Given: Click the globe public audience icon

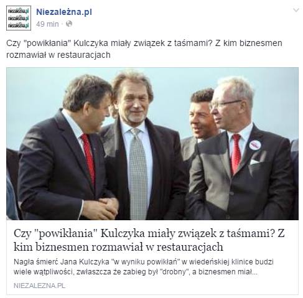Looking at the screenshot, I should tap(69, 24).
